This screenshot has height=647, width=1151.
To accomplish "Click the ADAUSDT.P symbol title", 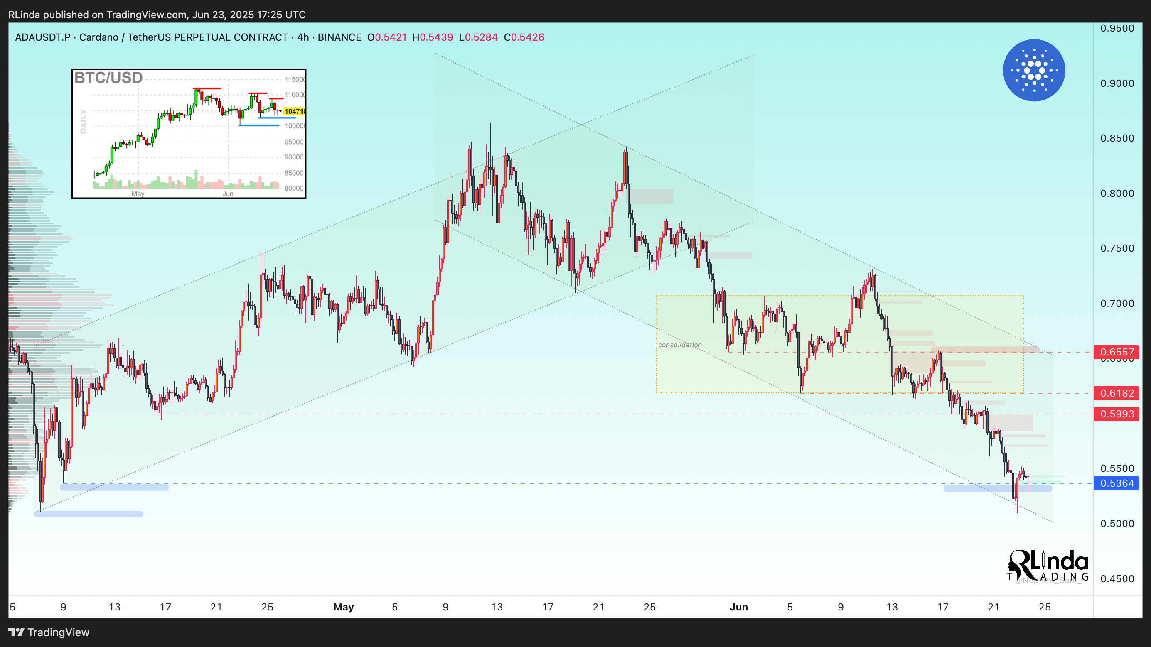I will 42,37.
